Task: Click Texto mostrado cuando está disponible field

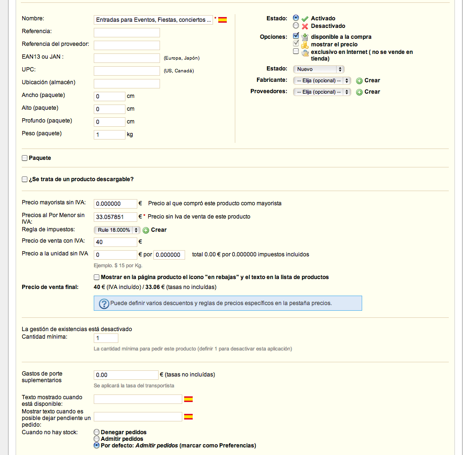Action: pos(138,399)
